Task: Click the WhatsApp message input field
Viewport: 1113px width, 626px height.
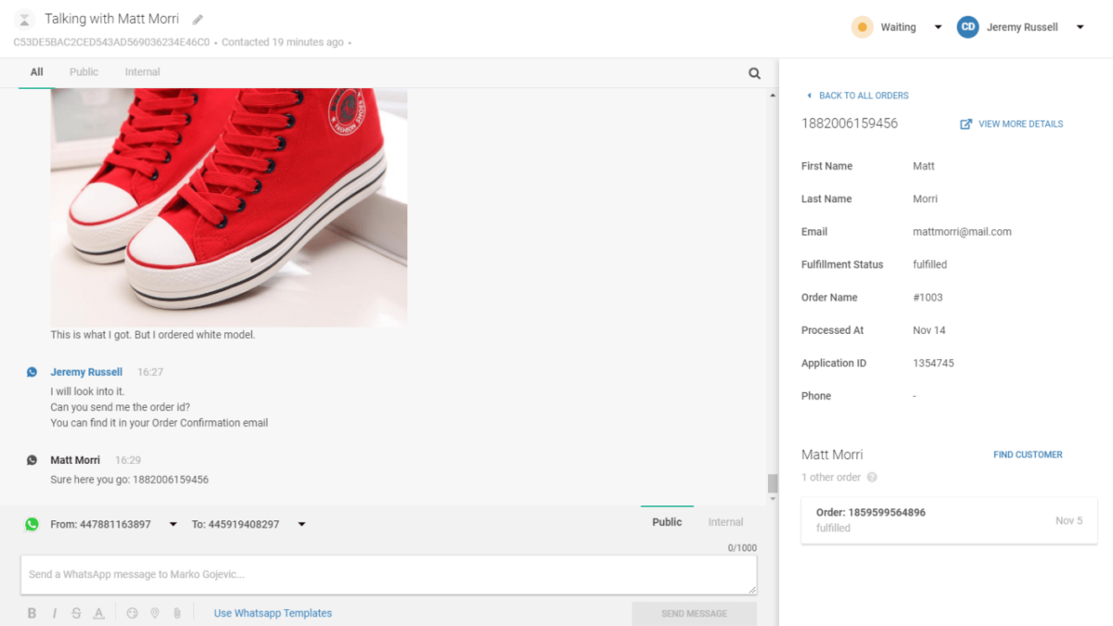Action: tap(389, 575)
